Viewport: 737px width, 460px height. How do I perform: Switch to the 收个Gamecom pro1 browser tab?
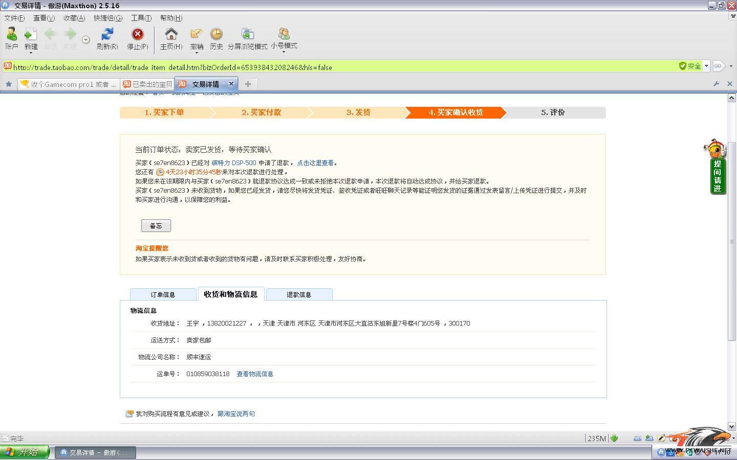click(69, 84)
